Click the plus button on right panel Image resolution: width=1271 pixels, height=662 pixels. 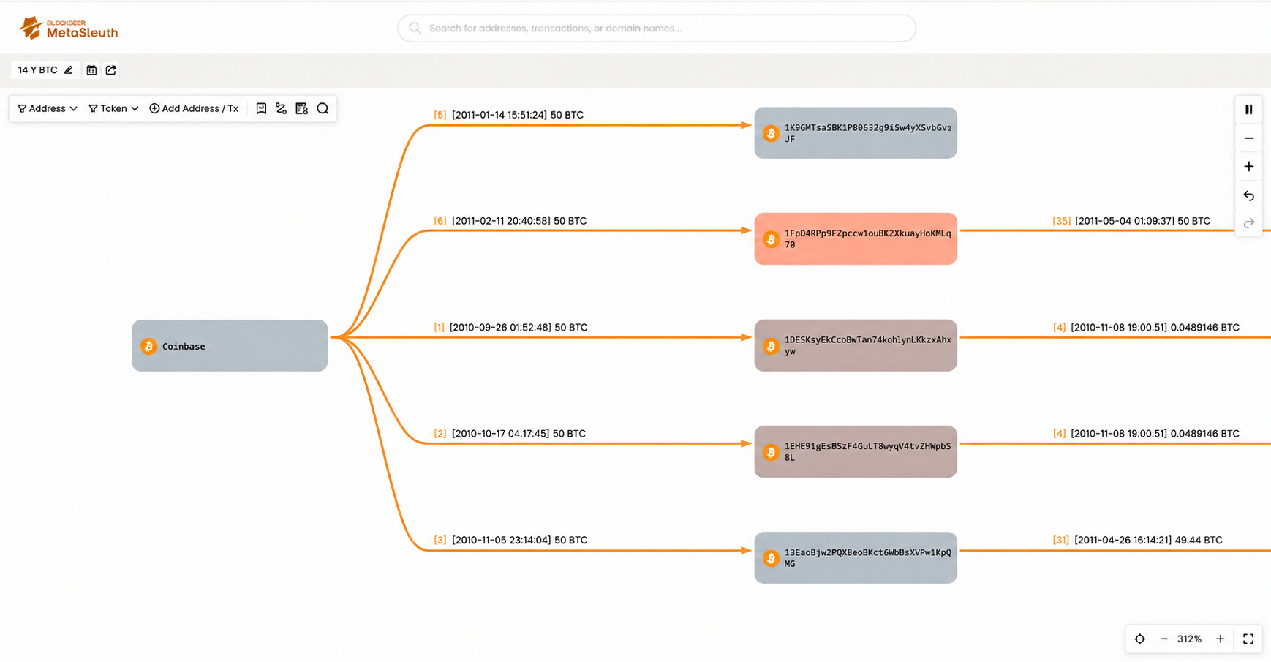(x=1248, y=167)
